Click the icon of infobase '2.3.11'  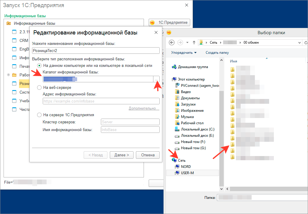[14, 32]
